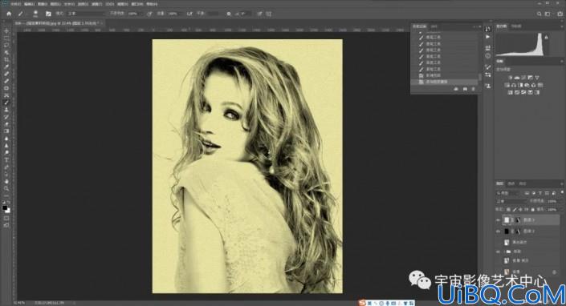The width and height of the screenshot is (566, 306).
Task: Open the layer blend mode dropdown
Action: click(512, 201)
